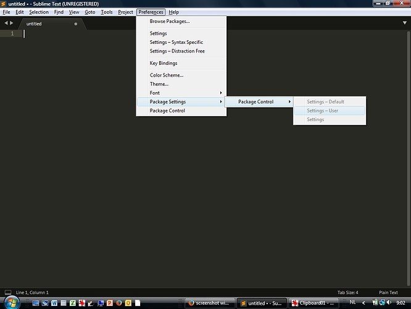Switch to Clipboard01 taskbar button
Screen dimensions: 411x309
click(x=313, y=303)
